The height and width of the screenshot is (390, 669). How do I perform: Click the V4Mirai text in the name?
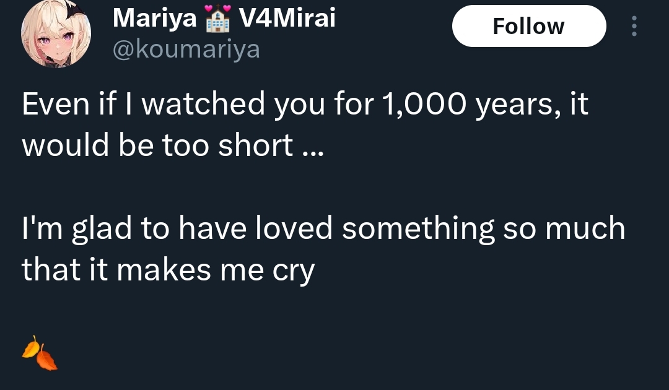(x=287, y=19)
